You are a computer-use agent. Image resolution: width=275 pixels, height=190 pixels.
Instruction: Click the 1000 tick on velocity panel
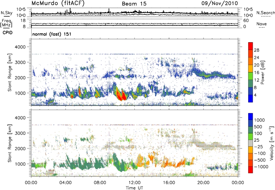[20, 164]
